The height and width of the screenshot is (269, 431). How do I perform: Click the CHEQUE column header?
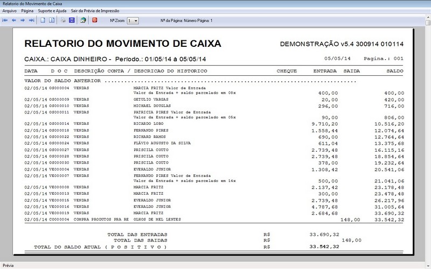[287, 71]
